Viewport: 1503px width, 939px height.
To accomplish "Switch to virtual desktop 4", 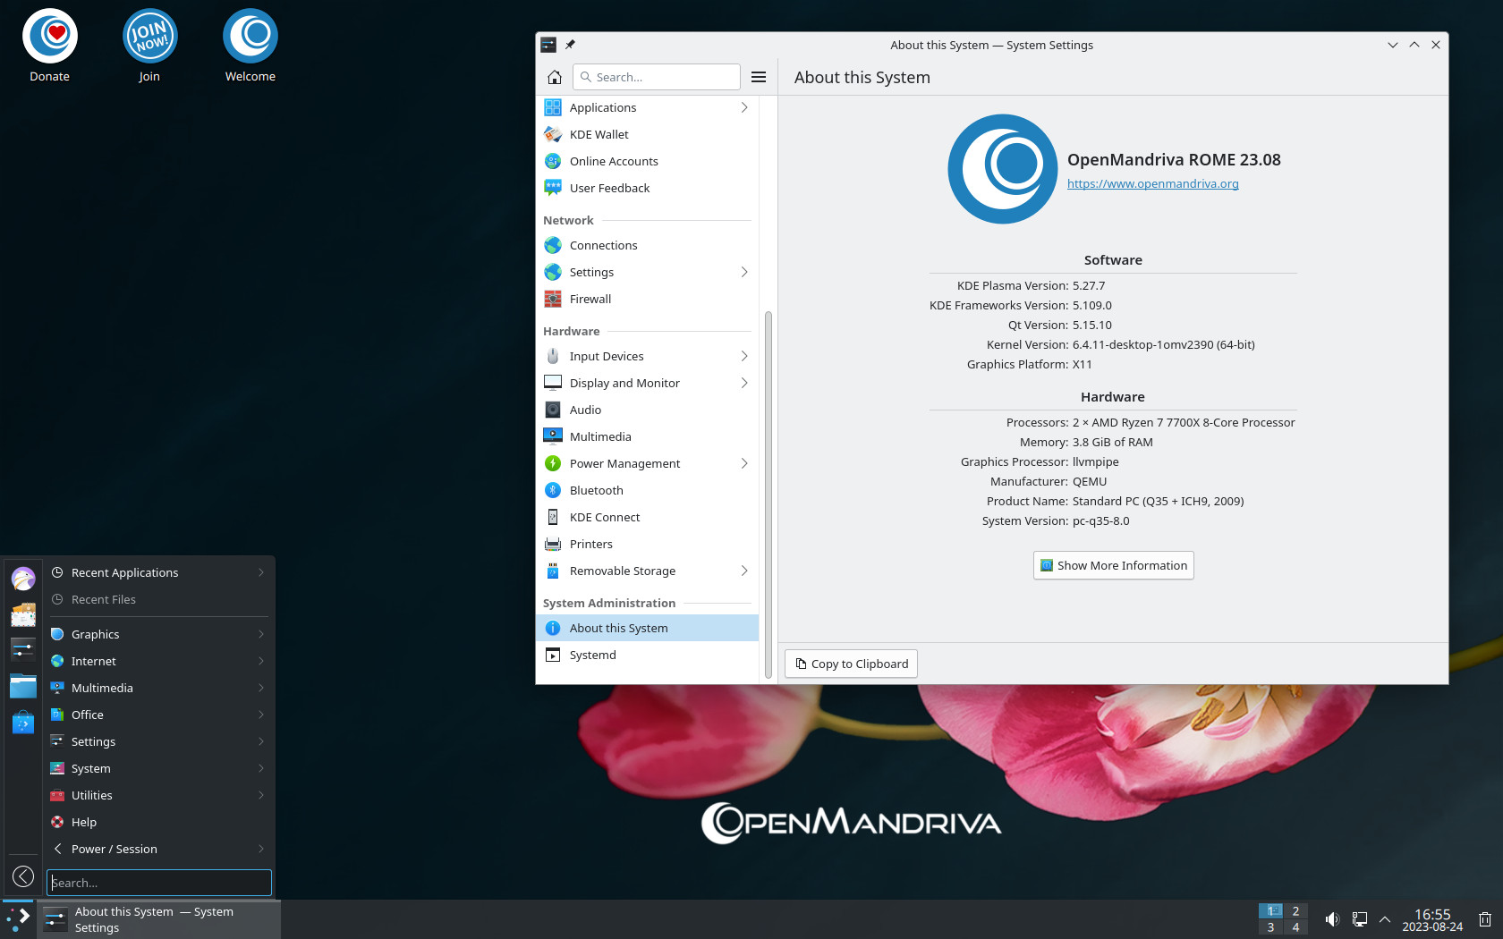I will tap(1295, 927).
